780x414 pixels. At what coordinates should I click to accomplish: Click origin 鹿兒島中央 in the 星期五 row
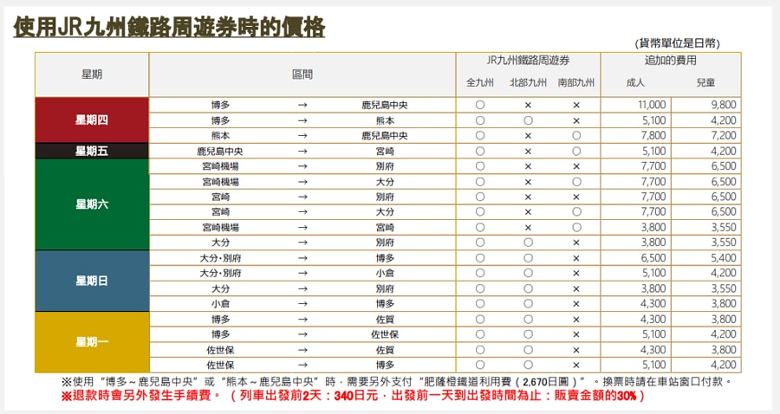pyautogui.click(x=220, y=151)
